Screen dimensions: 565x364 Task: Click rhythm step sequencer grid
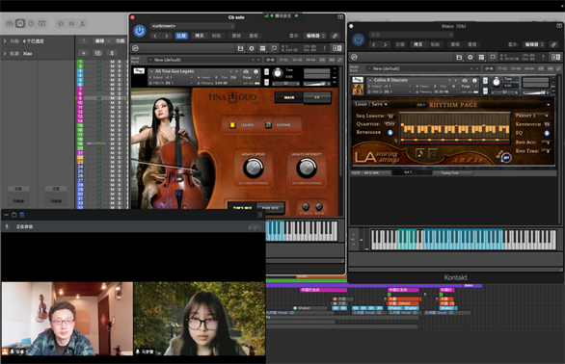coord(455,128)
